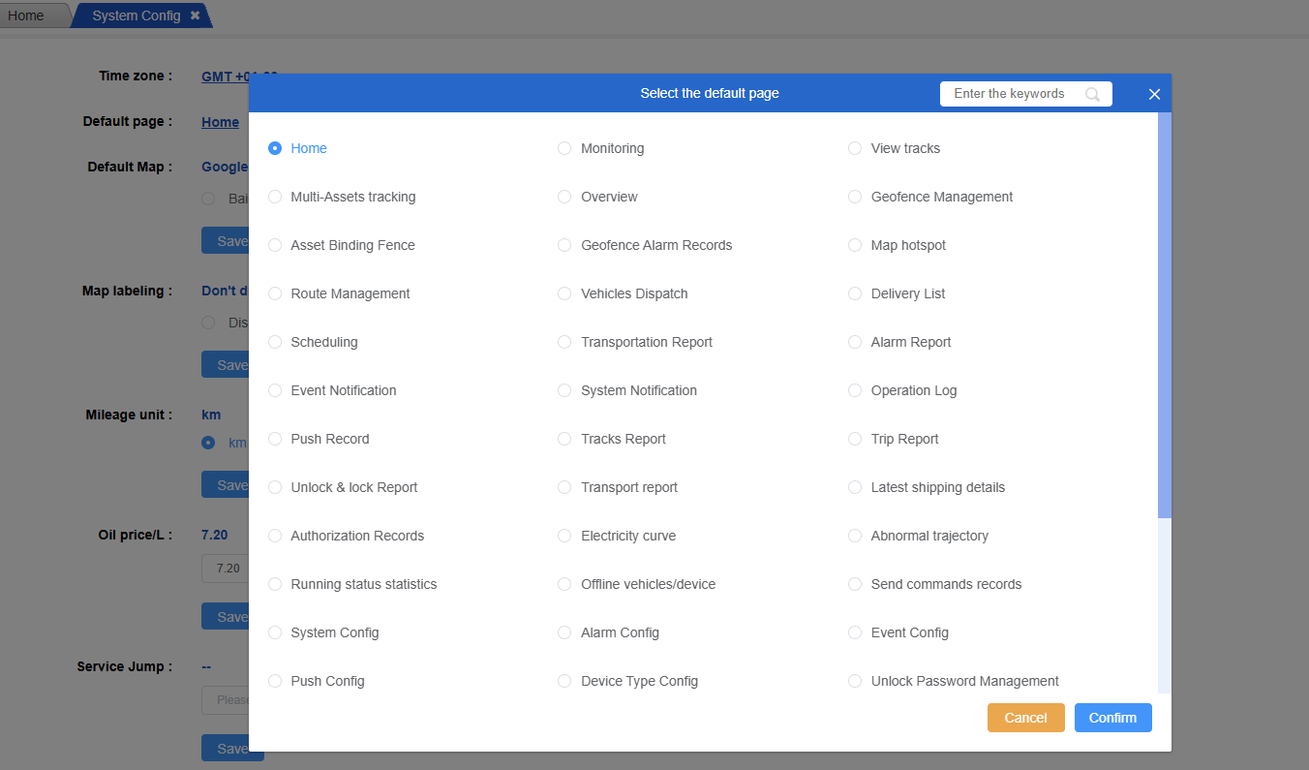Close the Select default page dialog
The height and width of the screenshot is (770, 1309).
[x=1154, y=94]
